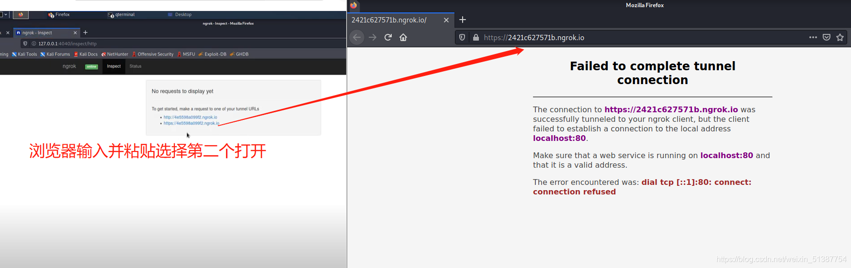Click site info icon in 127.0.0.1 address bar

tap(34, 43)
